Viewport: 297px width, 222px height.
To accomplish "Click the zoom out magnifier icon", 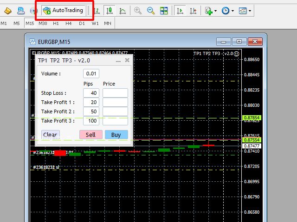I will tap(150, 10).
